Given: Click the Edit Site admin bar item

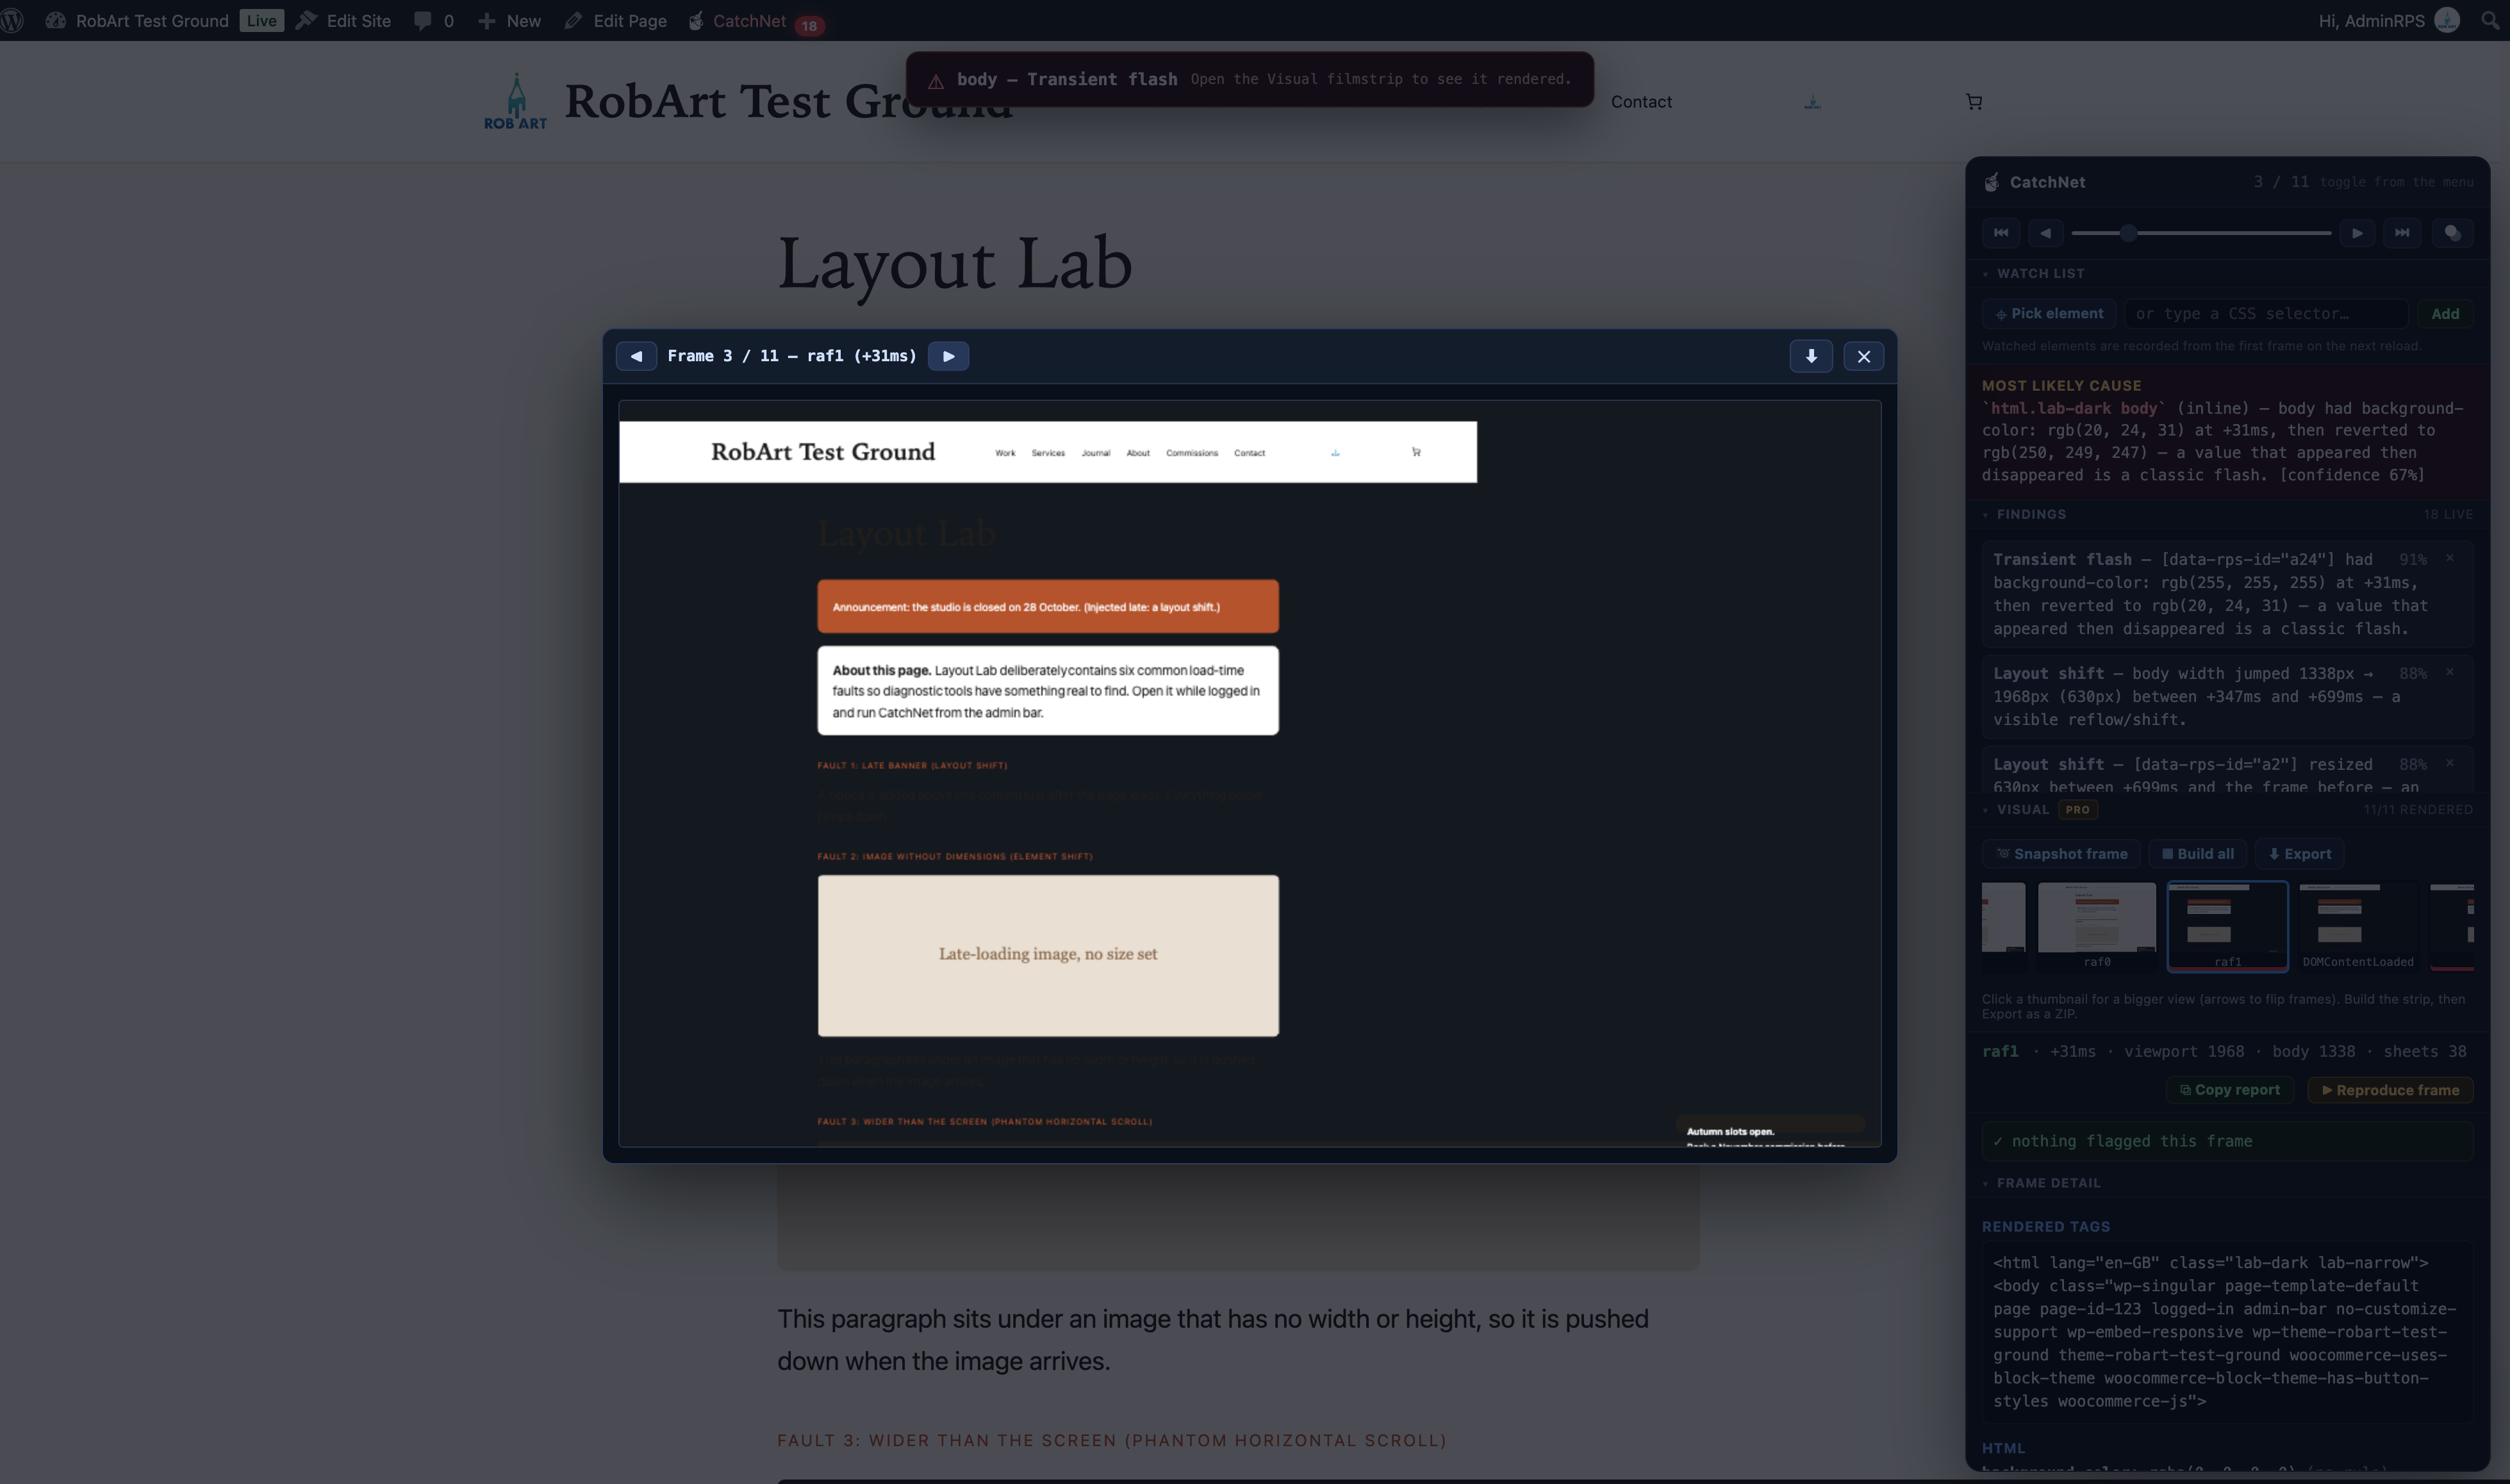Looking at the screenshot, I should tap(343, 20).
